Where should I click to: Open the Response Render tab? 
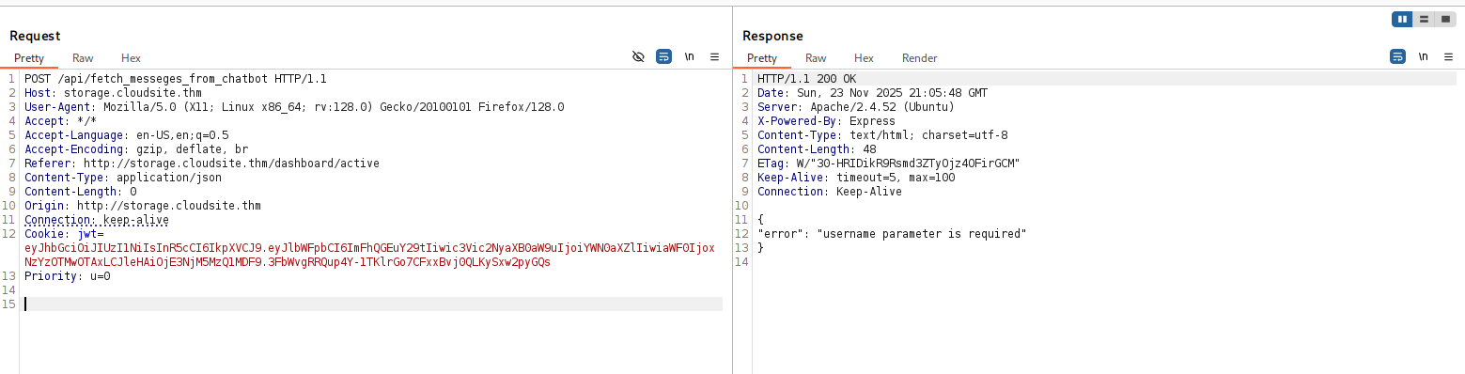920,58
